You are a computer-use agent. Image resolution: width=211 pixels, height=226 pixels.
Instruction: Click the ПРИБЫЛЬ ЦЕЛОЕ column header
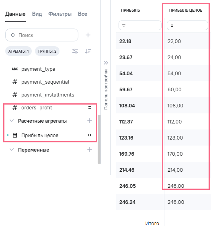pos(186,10)
